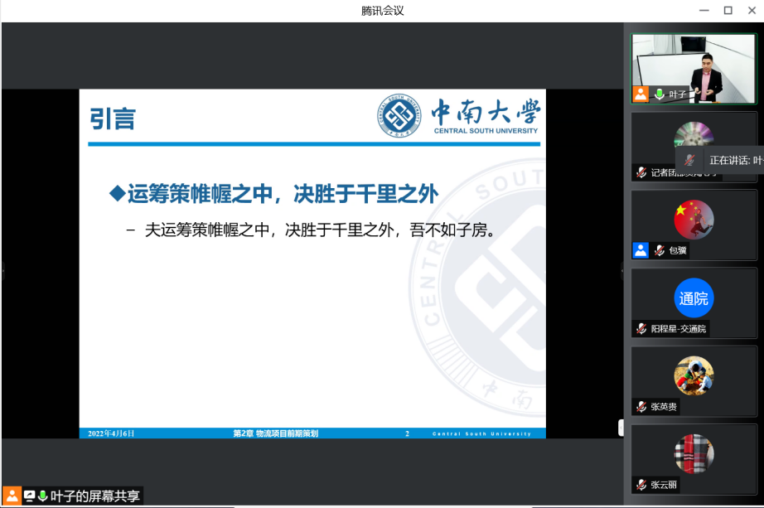Click the orange host icon in the bottom-left corner
This screenshot has width=764, height=508.
(x=12, y=496)
